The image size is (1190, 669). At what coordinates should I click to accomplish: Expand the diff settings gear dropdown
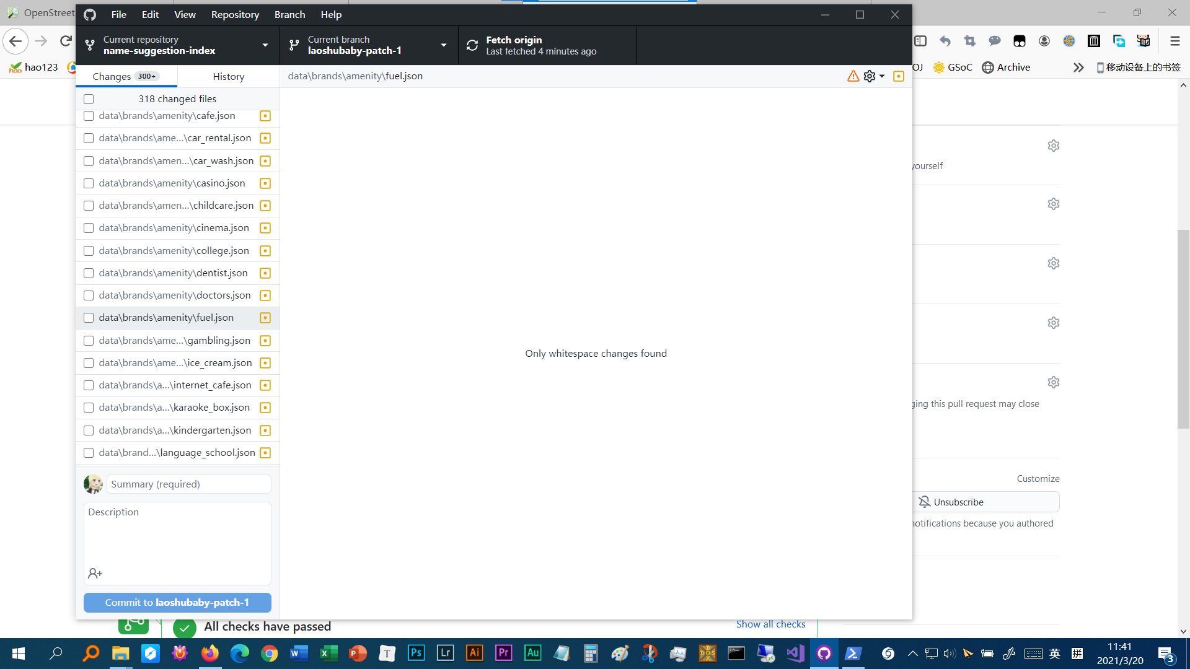pos(874,76)
